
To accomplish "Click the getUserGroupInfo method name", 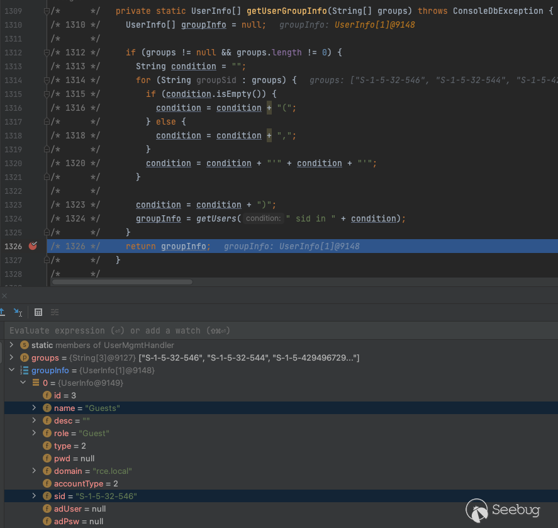I will click(x=286, y=11).
